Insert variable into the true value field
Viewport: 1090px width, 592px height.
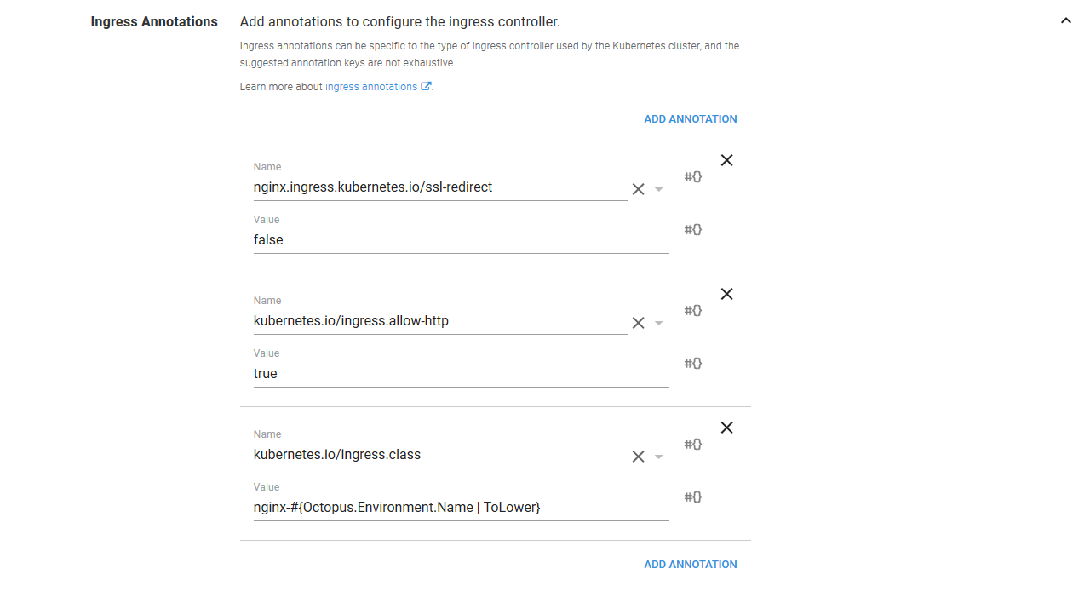(x=693, y=364)
